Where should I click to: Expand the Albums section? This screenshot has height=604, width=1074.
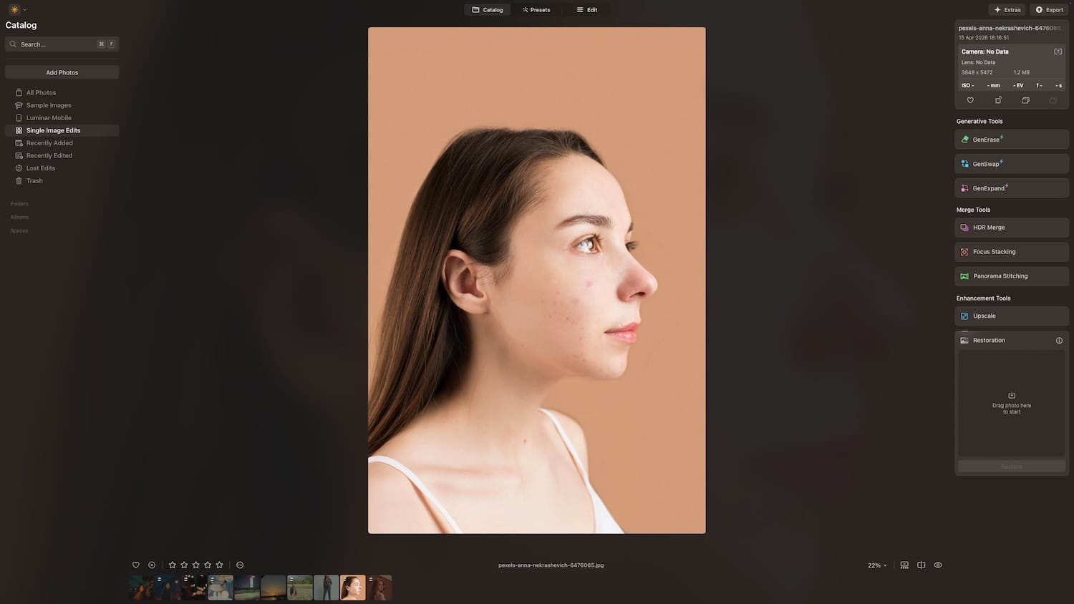(19, 217)
